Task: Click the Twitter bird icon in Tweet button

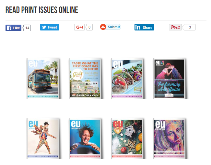Action: (x=44, y=27)
